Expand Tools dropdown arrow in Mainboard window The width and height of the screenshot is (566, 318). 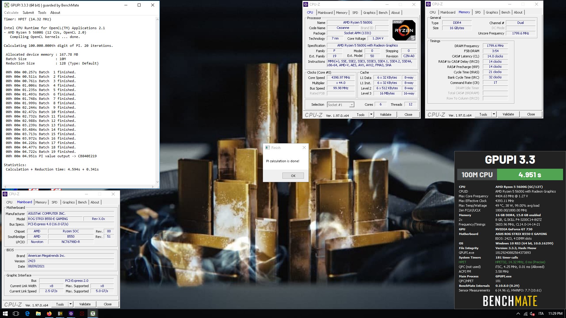(70, 304)
